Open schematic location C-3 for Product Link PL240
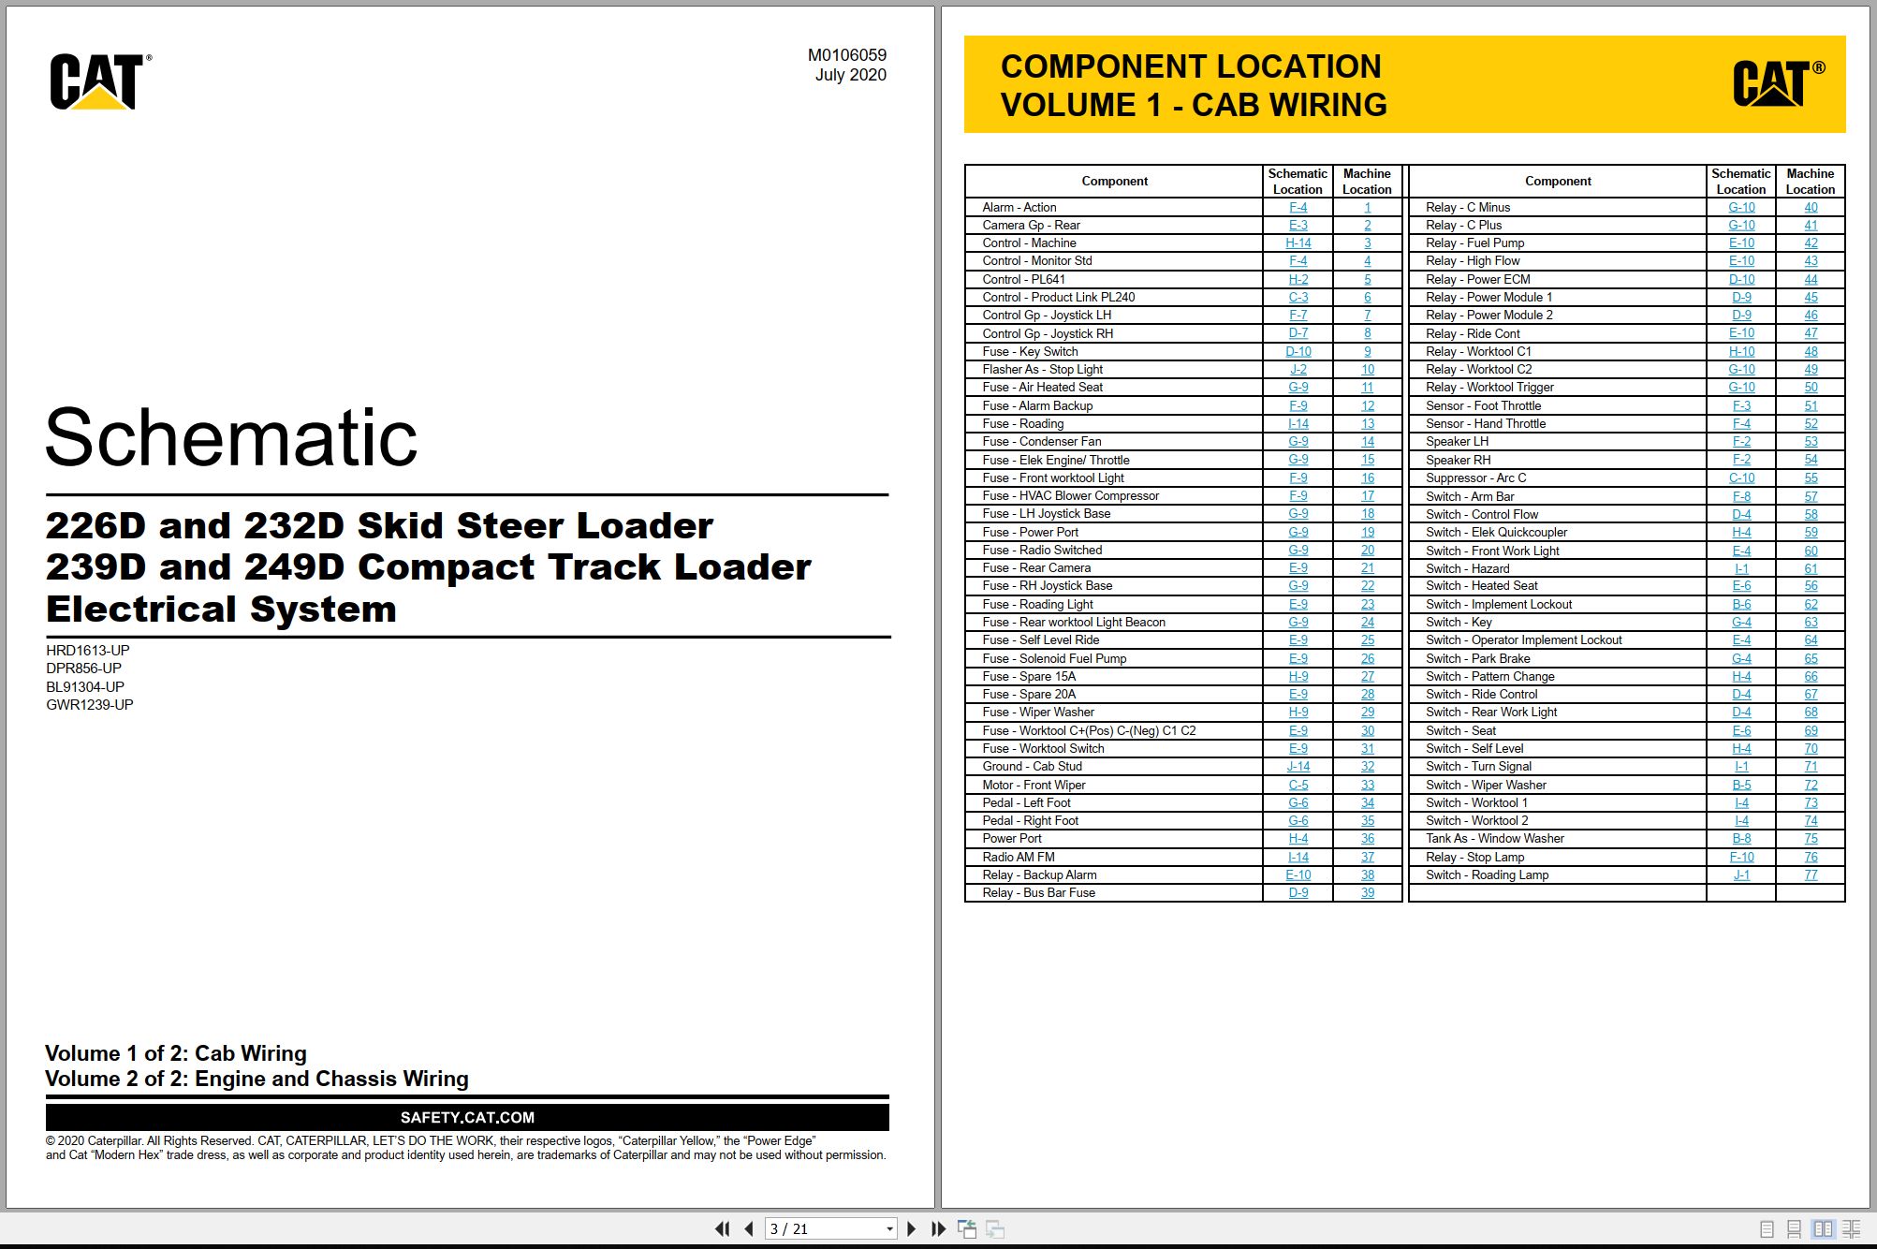1877x1249 pixels. tap(1298, 298)
